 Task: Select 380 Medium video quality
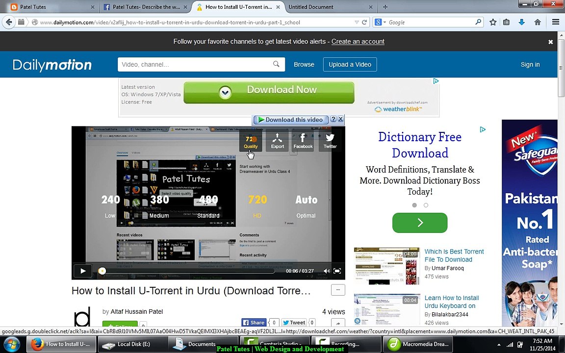tap(159, 206)
